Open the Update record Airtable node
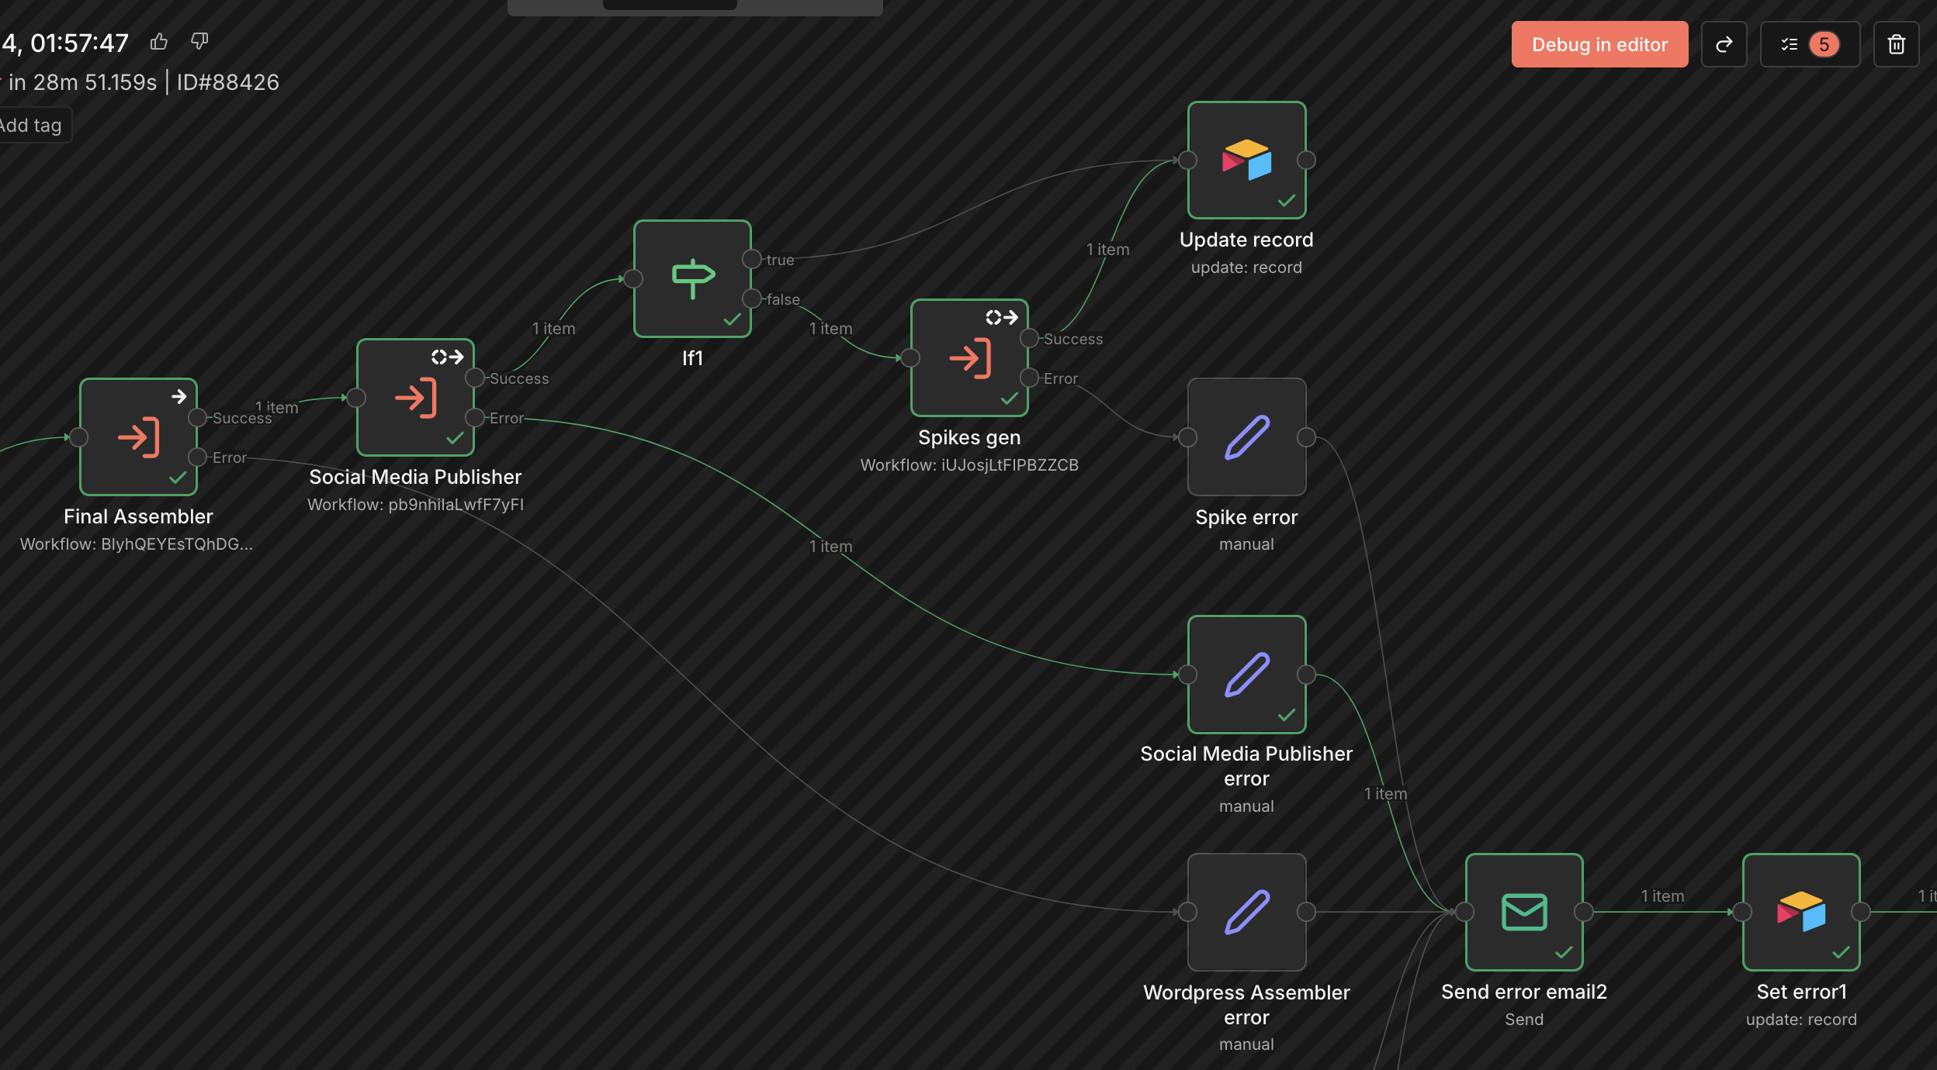 click(x=1246, y=160)
